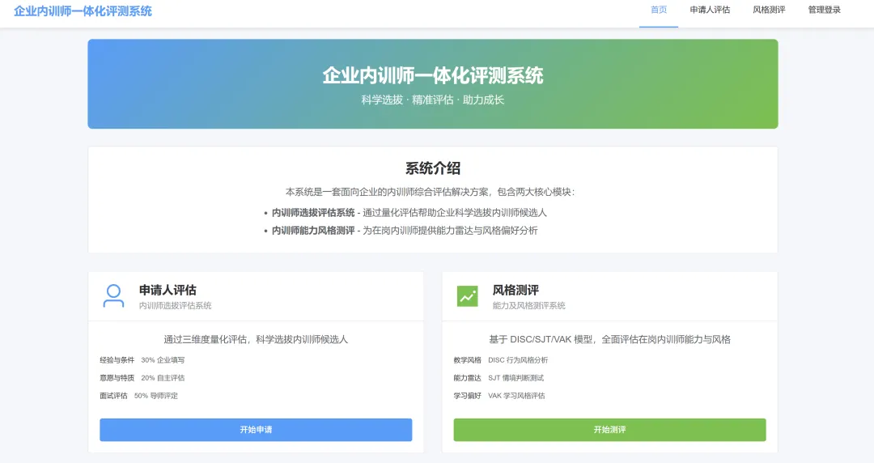
Task: Click the 意愿与特质 label
Action: (x=117, y=378)
